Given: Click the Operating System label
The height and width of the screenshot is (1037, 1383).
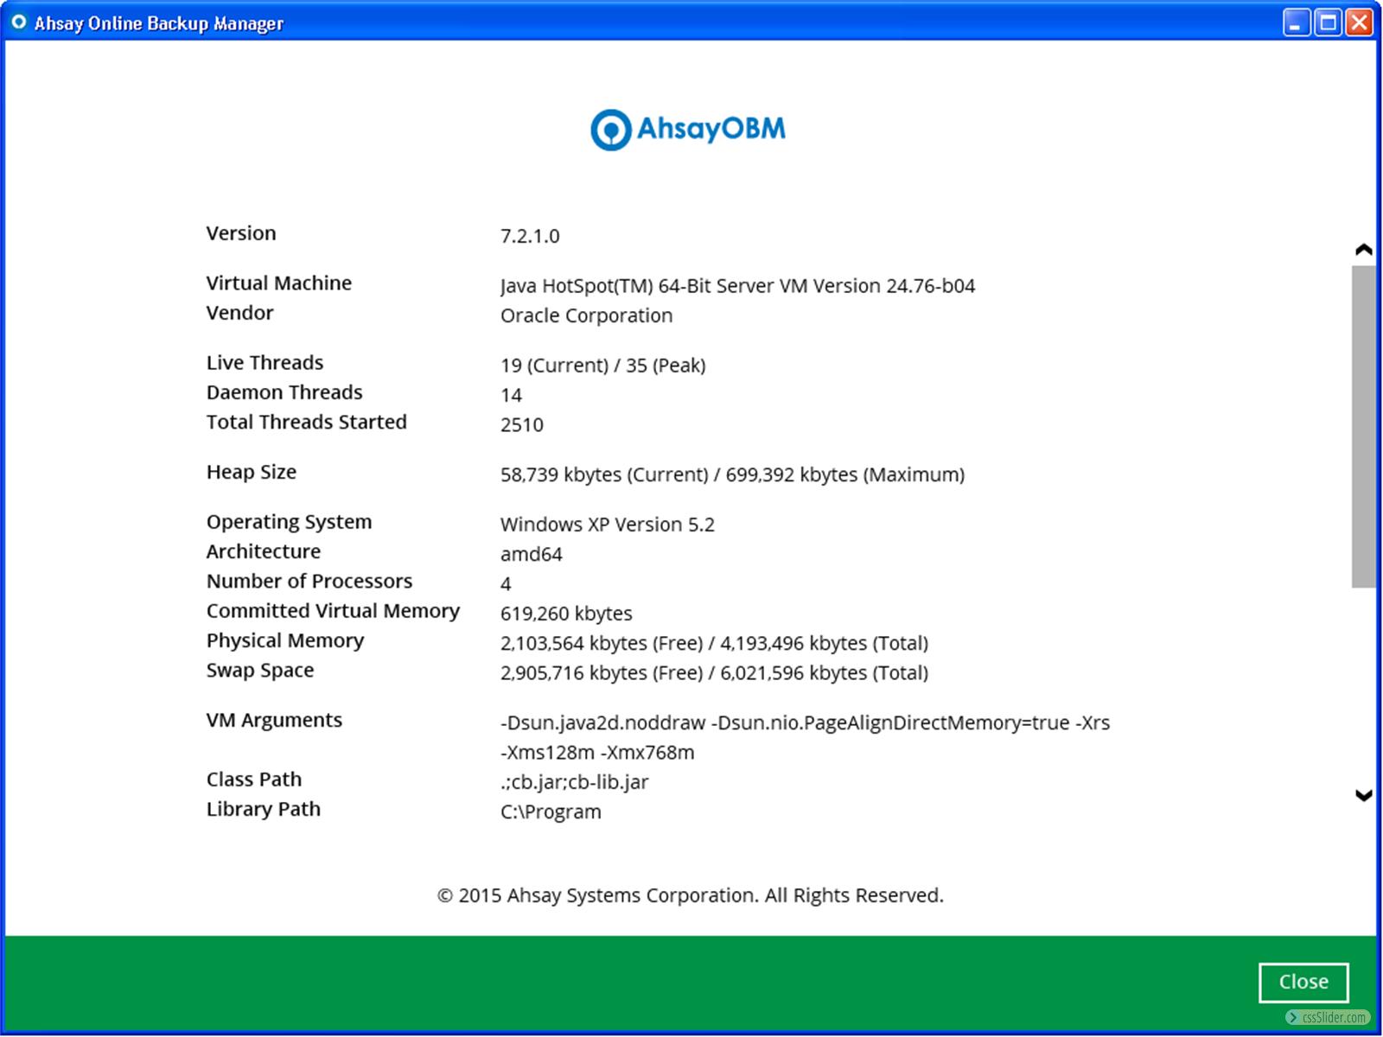Looking at the screenshot, I should (x=289, y=522).
